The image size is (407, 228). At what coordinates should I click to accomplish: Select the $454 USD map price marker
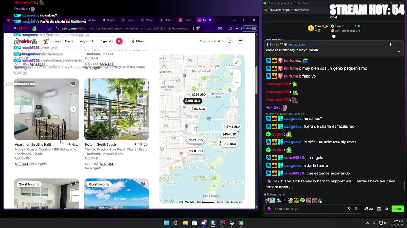pyautogui.click(x=229, y=134)
